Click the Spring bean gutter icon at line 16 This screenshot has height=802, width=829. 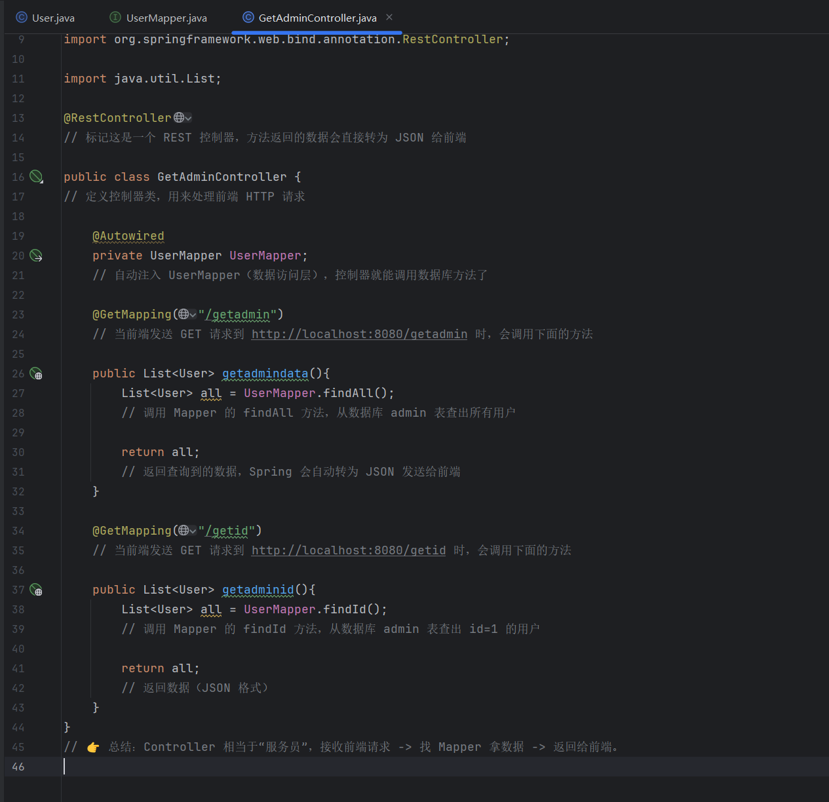pos(37,177)
